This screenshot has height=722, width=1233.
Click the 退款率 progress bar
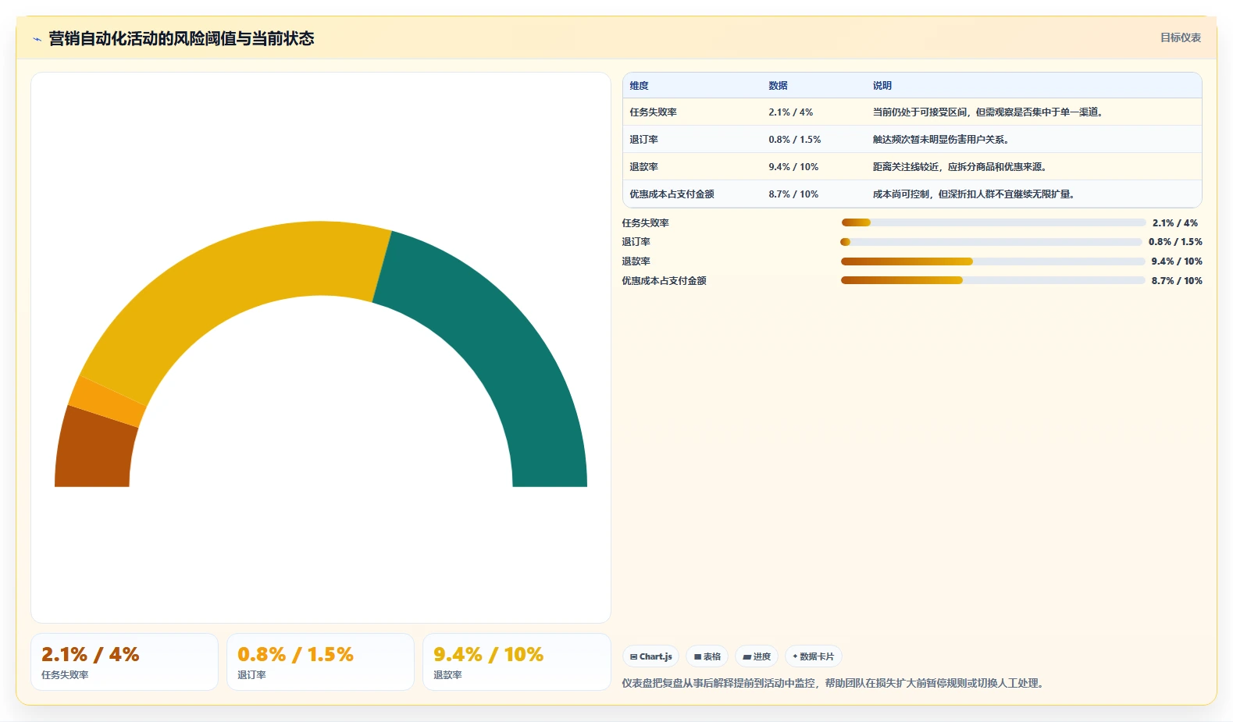(993, 261)
